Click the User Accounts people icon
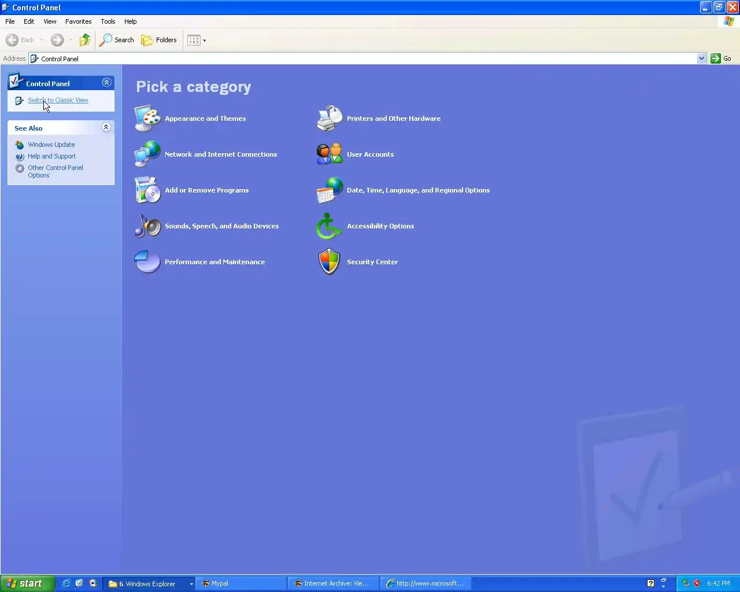 pos(330,154)
